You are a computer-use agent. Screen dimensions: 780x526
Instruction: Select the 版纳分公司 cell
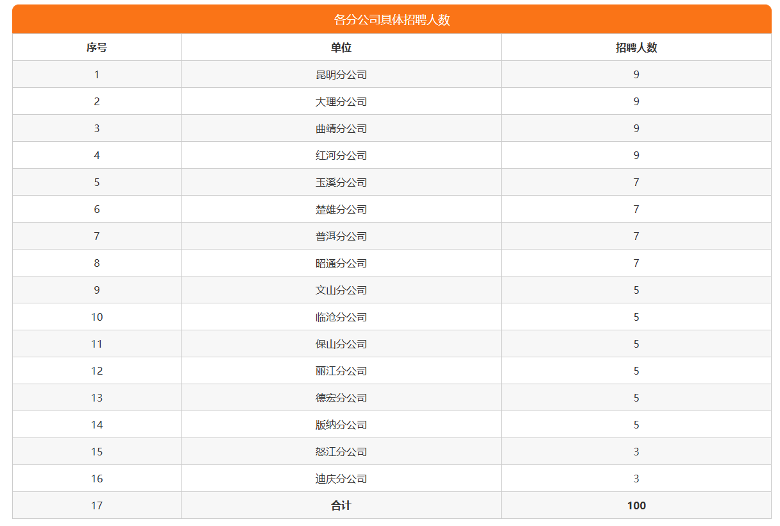click(x=341, y=425)
